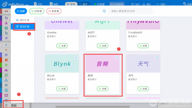Click the 运行 run button
This screenshot has height=108, width=192.
(x=135, y=4)
